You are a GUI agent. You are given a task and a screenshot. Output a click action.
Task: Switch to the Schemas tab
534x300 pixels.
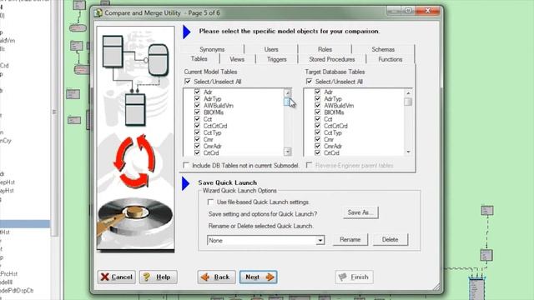pos(383,49)
